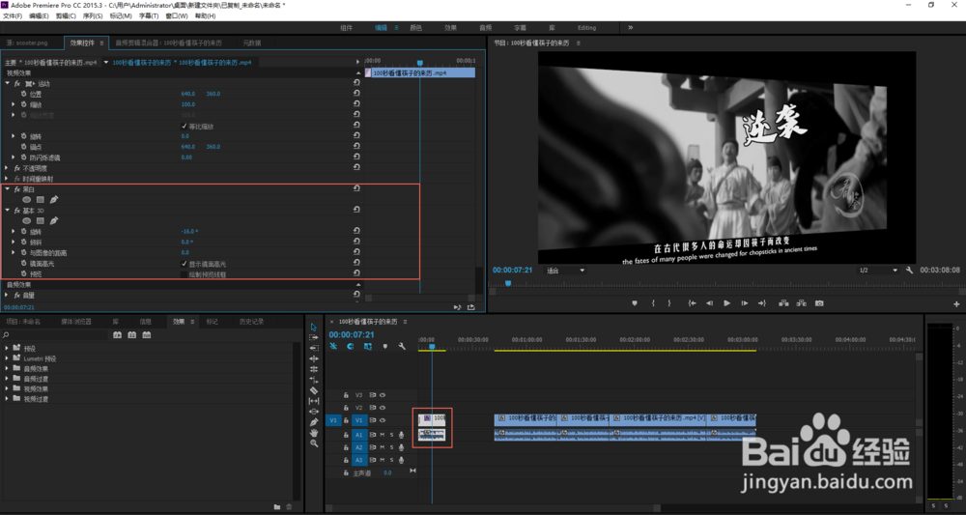This screenshot has height=515, width=966.
Task: Select the Slip tool
Action: [314, 401]
